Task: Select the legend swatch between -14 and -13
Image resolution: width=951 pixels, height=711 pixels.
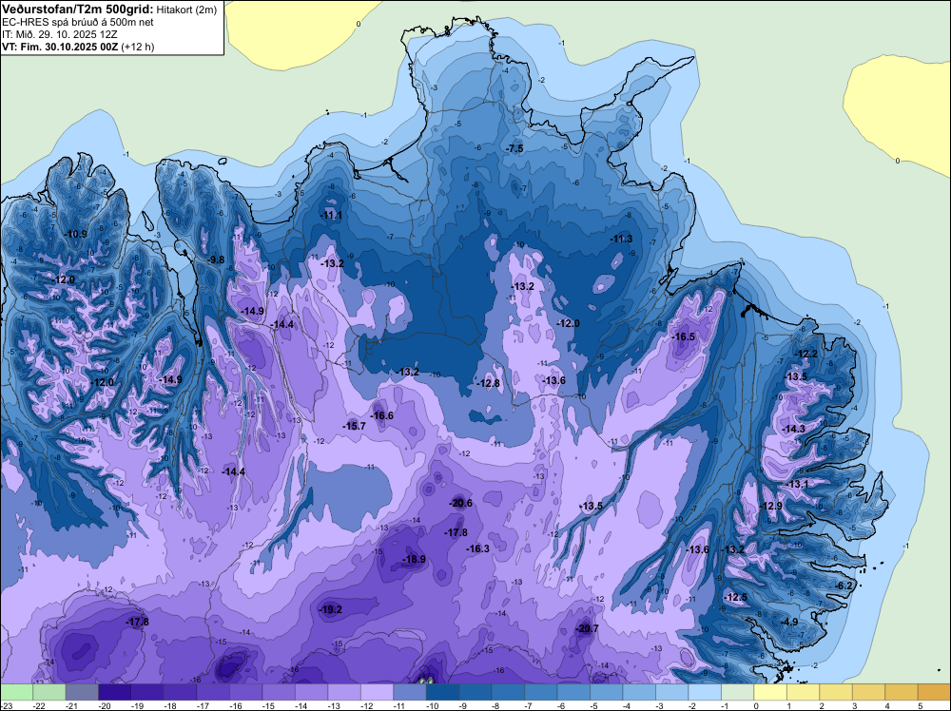Action: [311, 692]
